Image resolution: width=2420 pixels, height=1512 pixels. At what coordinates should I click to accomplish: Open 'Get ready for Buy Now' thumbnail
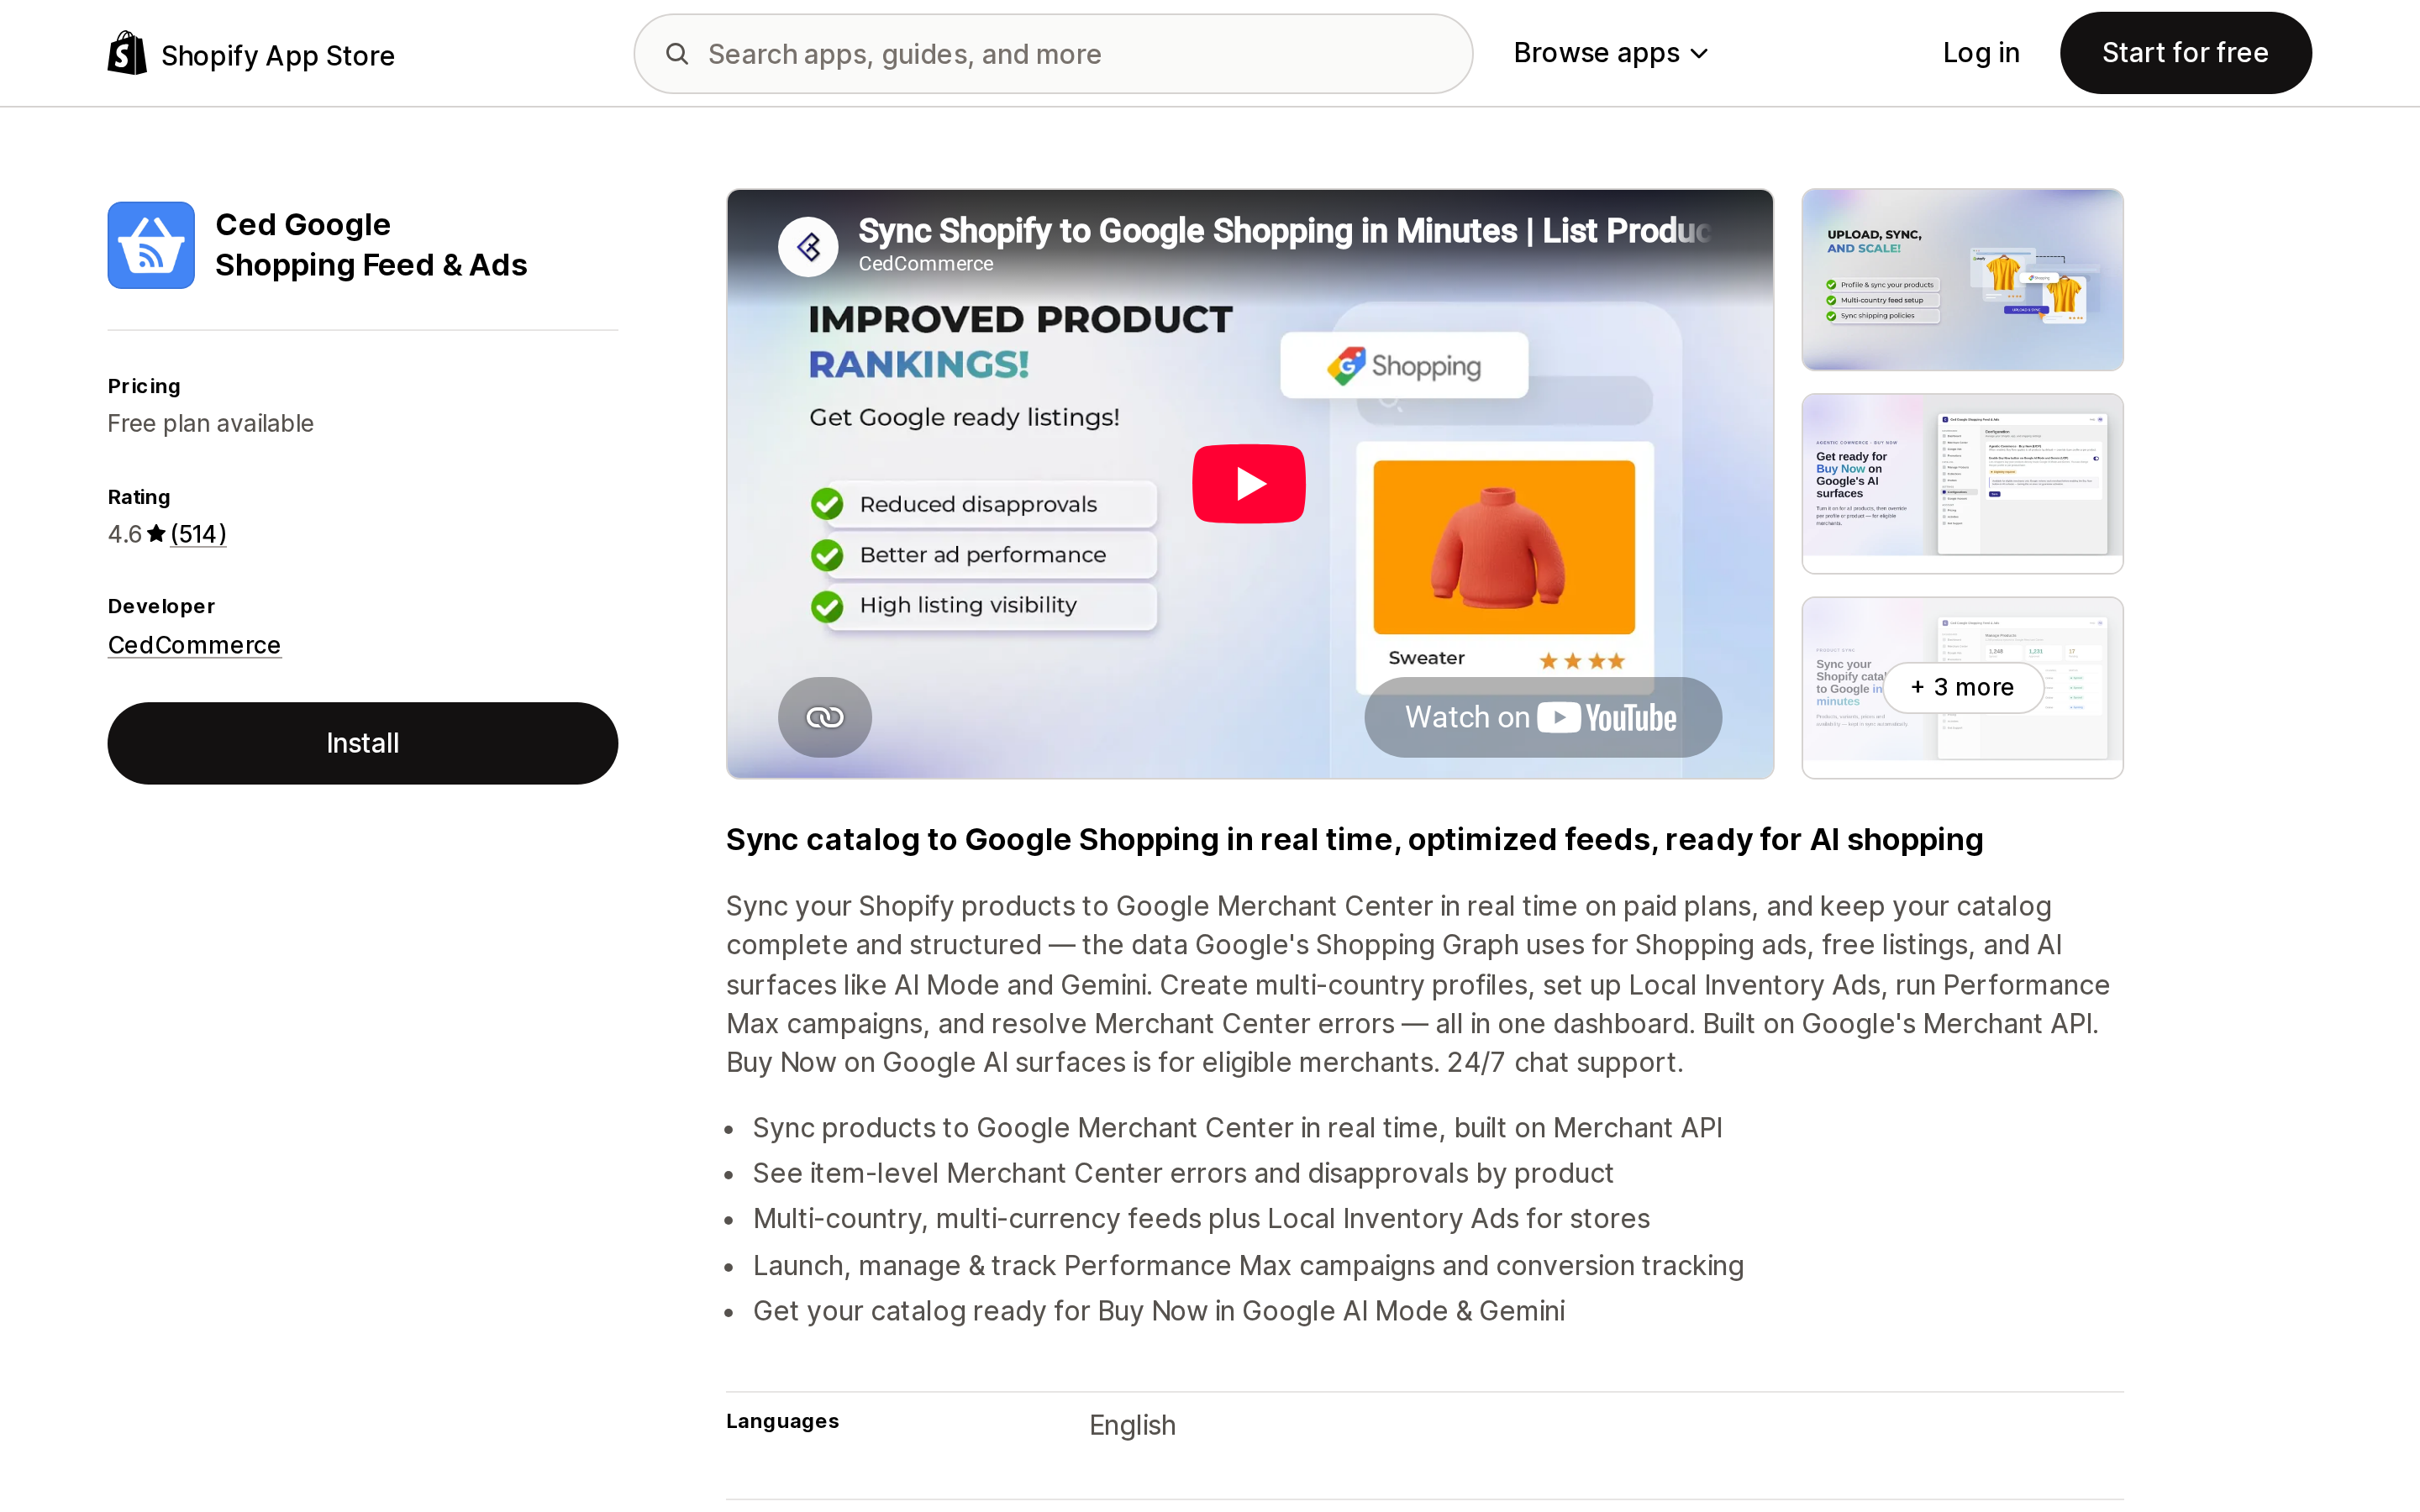click(1962, 484)
